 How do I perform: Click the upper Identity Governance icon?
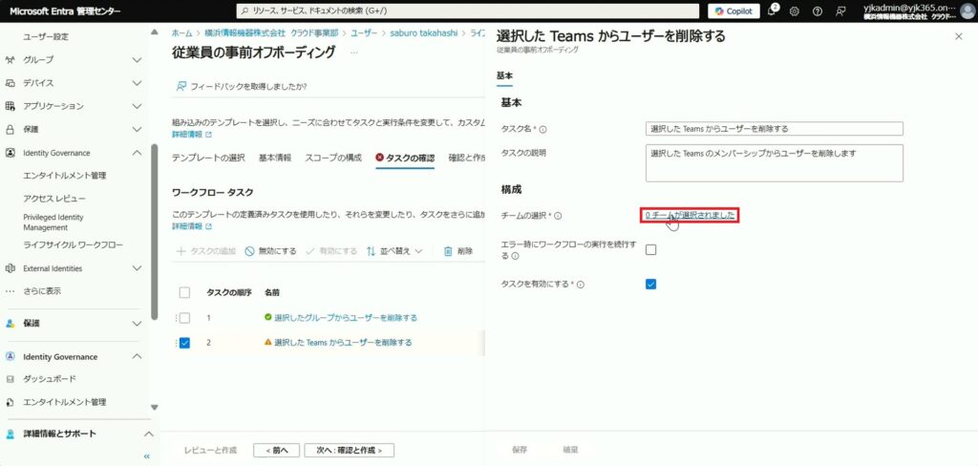click(10, 153)
